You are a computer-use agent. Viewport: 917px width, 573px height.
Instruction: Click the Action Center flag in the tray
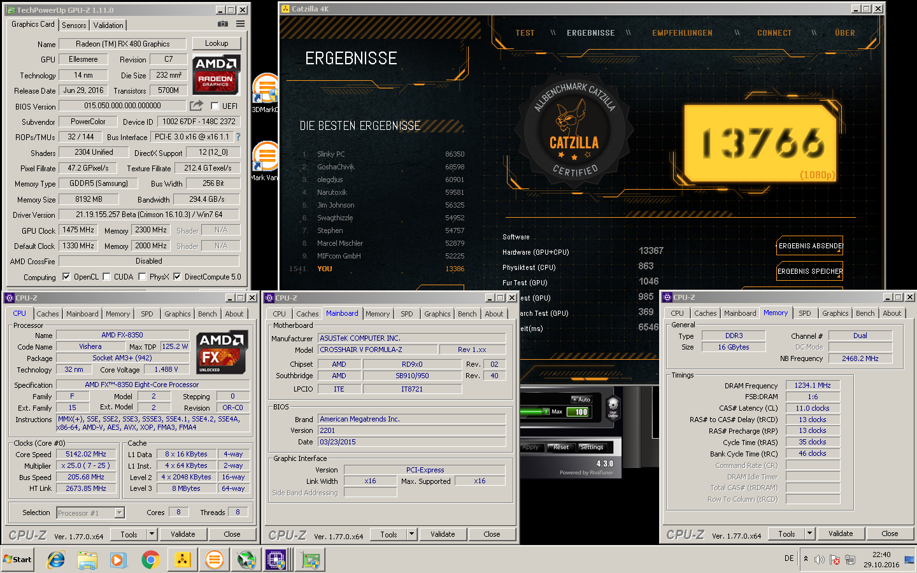[x=835, y=560]
